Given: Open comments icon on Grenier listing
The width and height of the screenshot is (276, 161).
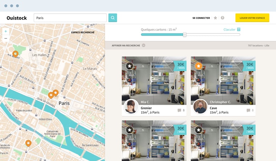Looking at the screenshot, I should pyautogui.click(x=179, y=110).
